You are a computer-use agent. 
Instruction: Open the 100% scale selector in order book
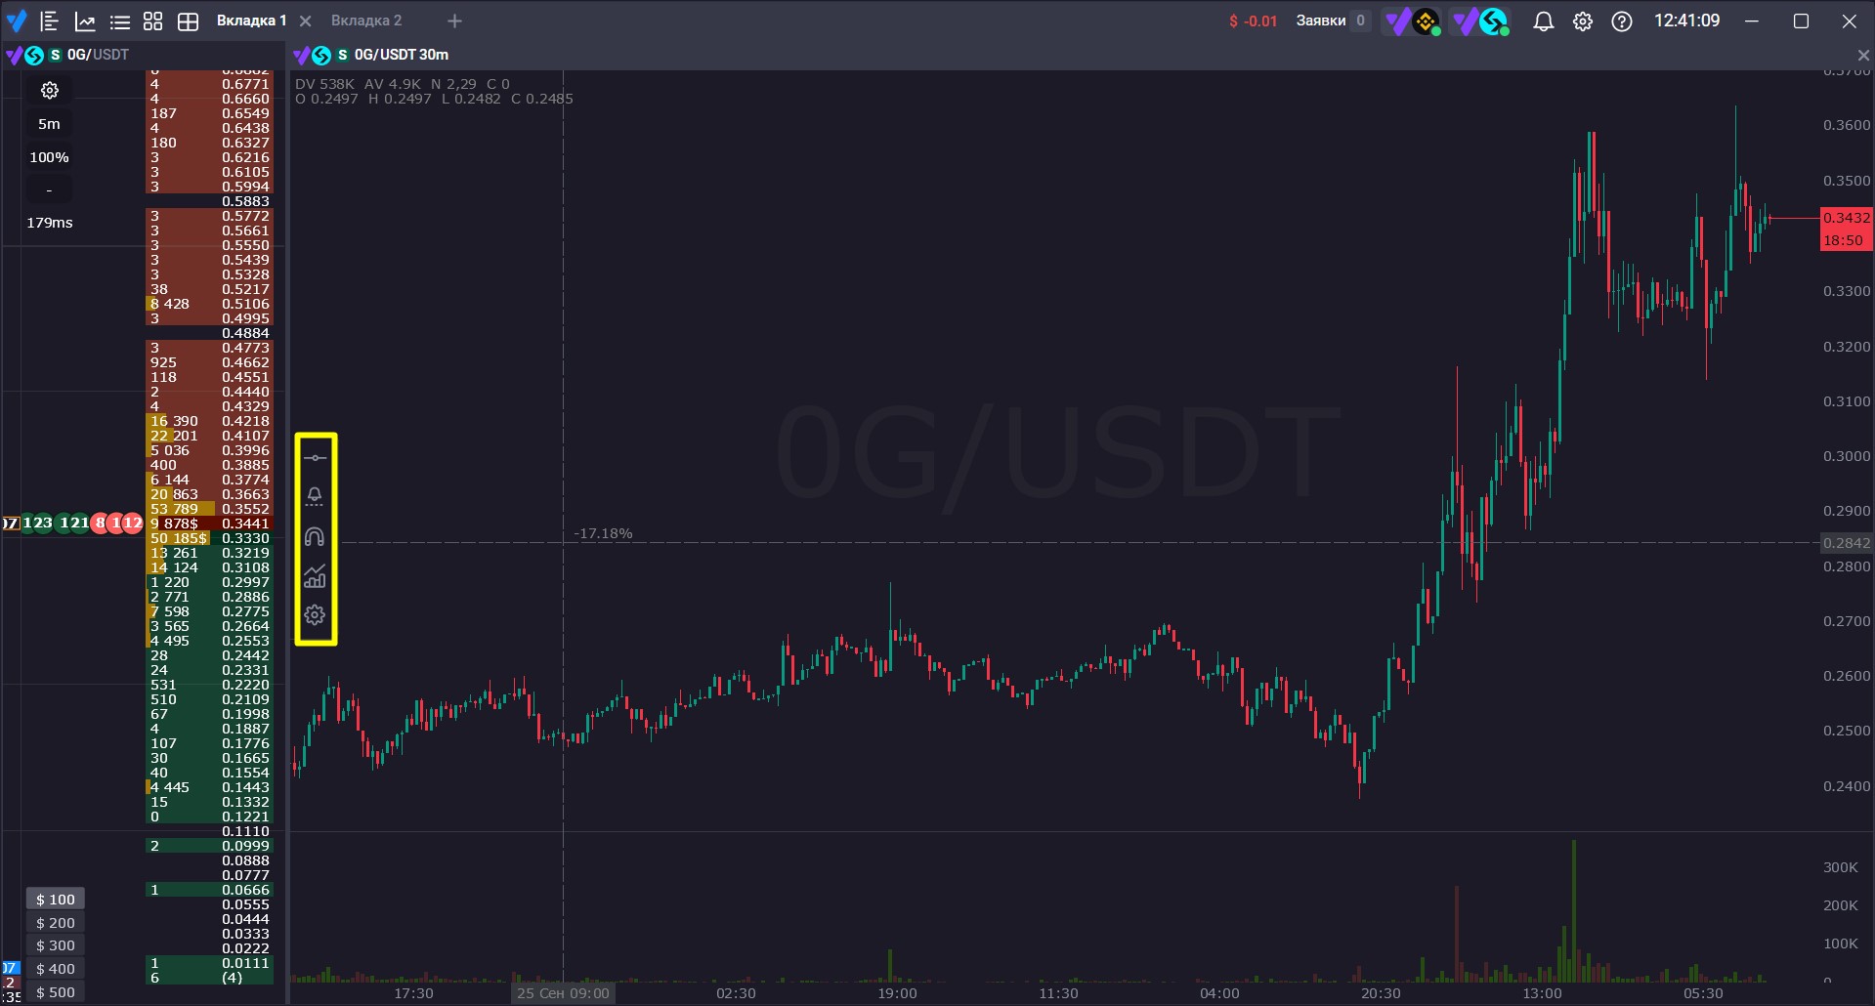coord(49,157)
